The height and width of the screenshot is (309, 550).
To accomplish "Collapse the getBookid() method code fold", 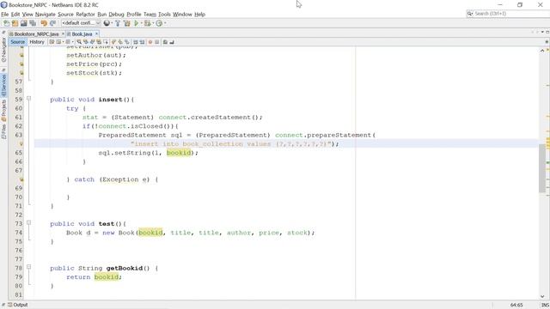I will [x=28, y=267].
